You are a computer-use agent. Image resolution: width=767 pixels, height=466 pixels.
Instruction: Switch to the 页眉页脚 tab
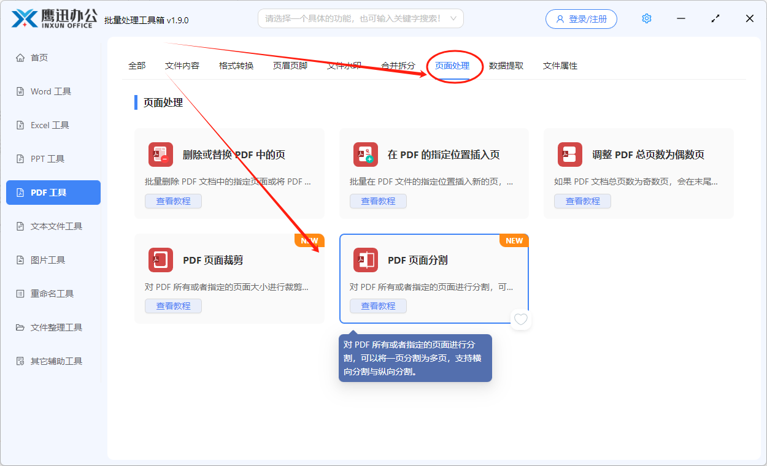pyautogui.click(x=290, y=66)
